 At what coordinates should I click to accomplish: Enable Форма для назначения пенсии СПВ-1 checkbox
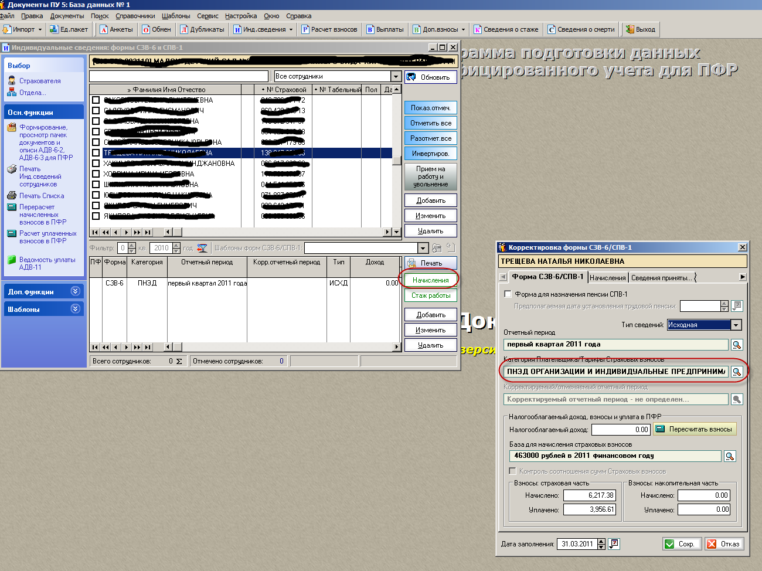[x=508, y=294]
